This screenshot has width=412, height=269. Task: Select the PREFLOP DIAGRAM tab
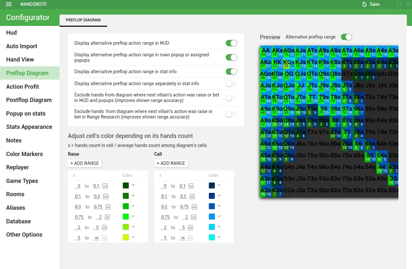(x=83, y=20)
